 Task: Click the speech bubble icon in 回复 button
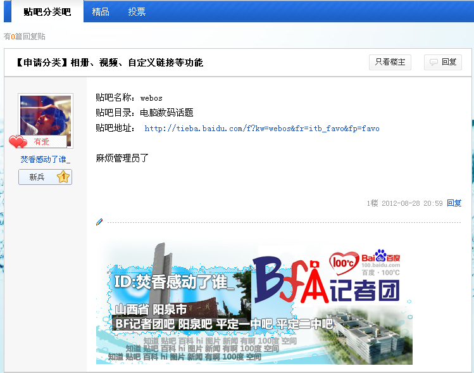tap(433, 62)
